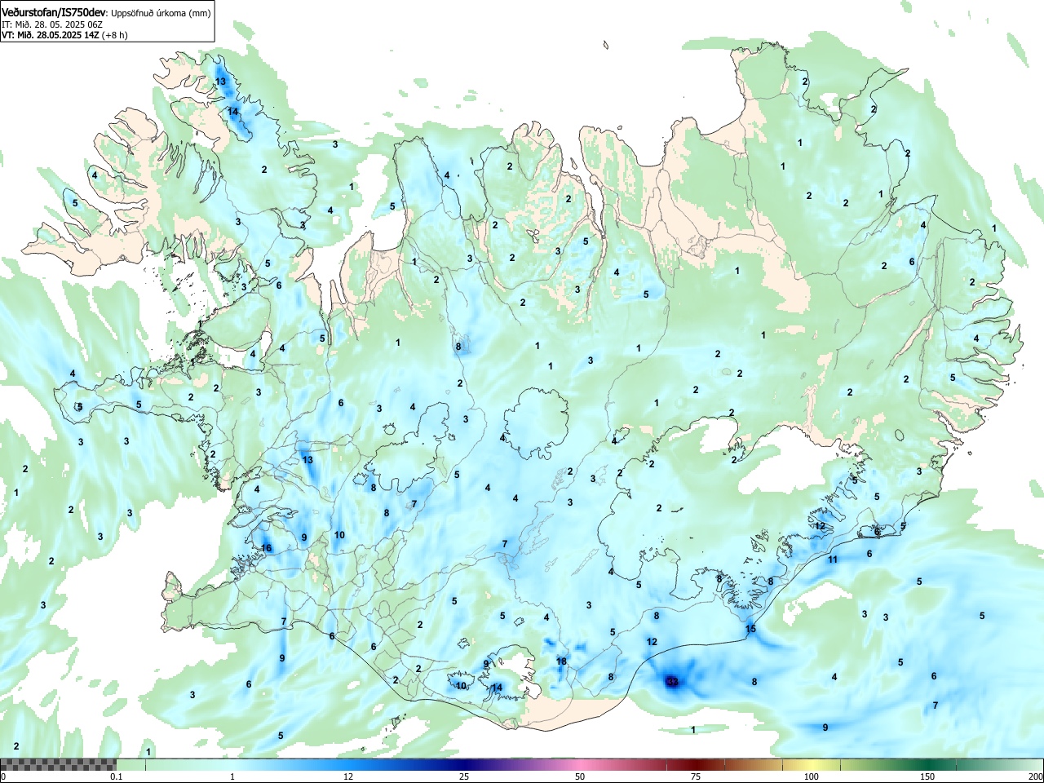Pick the checkered no-precipitation segment of the legend

tap(58, 764)
